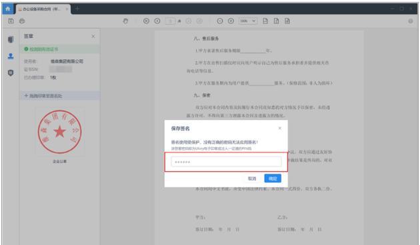Go to the next page
420x245 pixels.
(189, 21)
